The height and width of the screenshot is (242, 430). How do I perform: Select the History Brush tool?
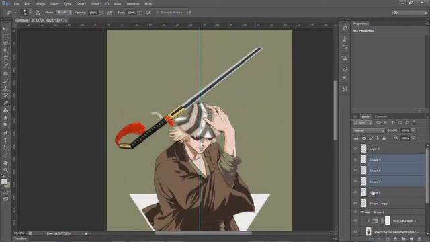[5, 95]
